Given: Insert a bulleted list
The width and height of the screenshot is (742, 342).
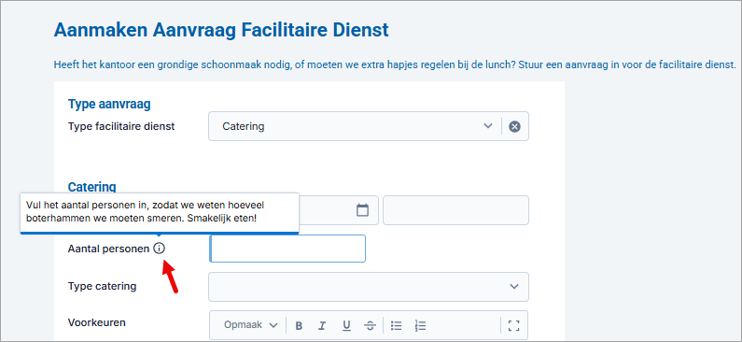Looking at the screenshot, I should point(396,325).
